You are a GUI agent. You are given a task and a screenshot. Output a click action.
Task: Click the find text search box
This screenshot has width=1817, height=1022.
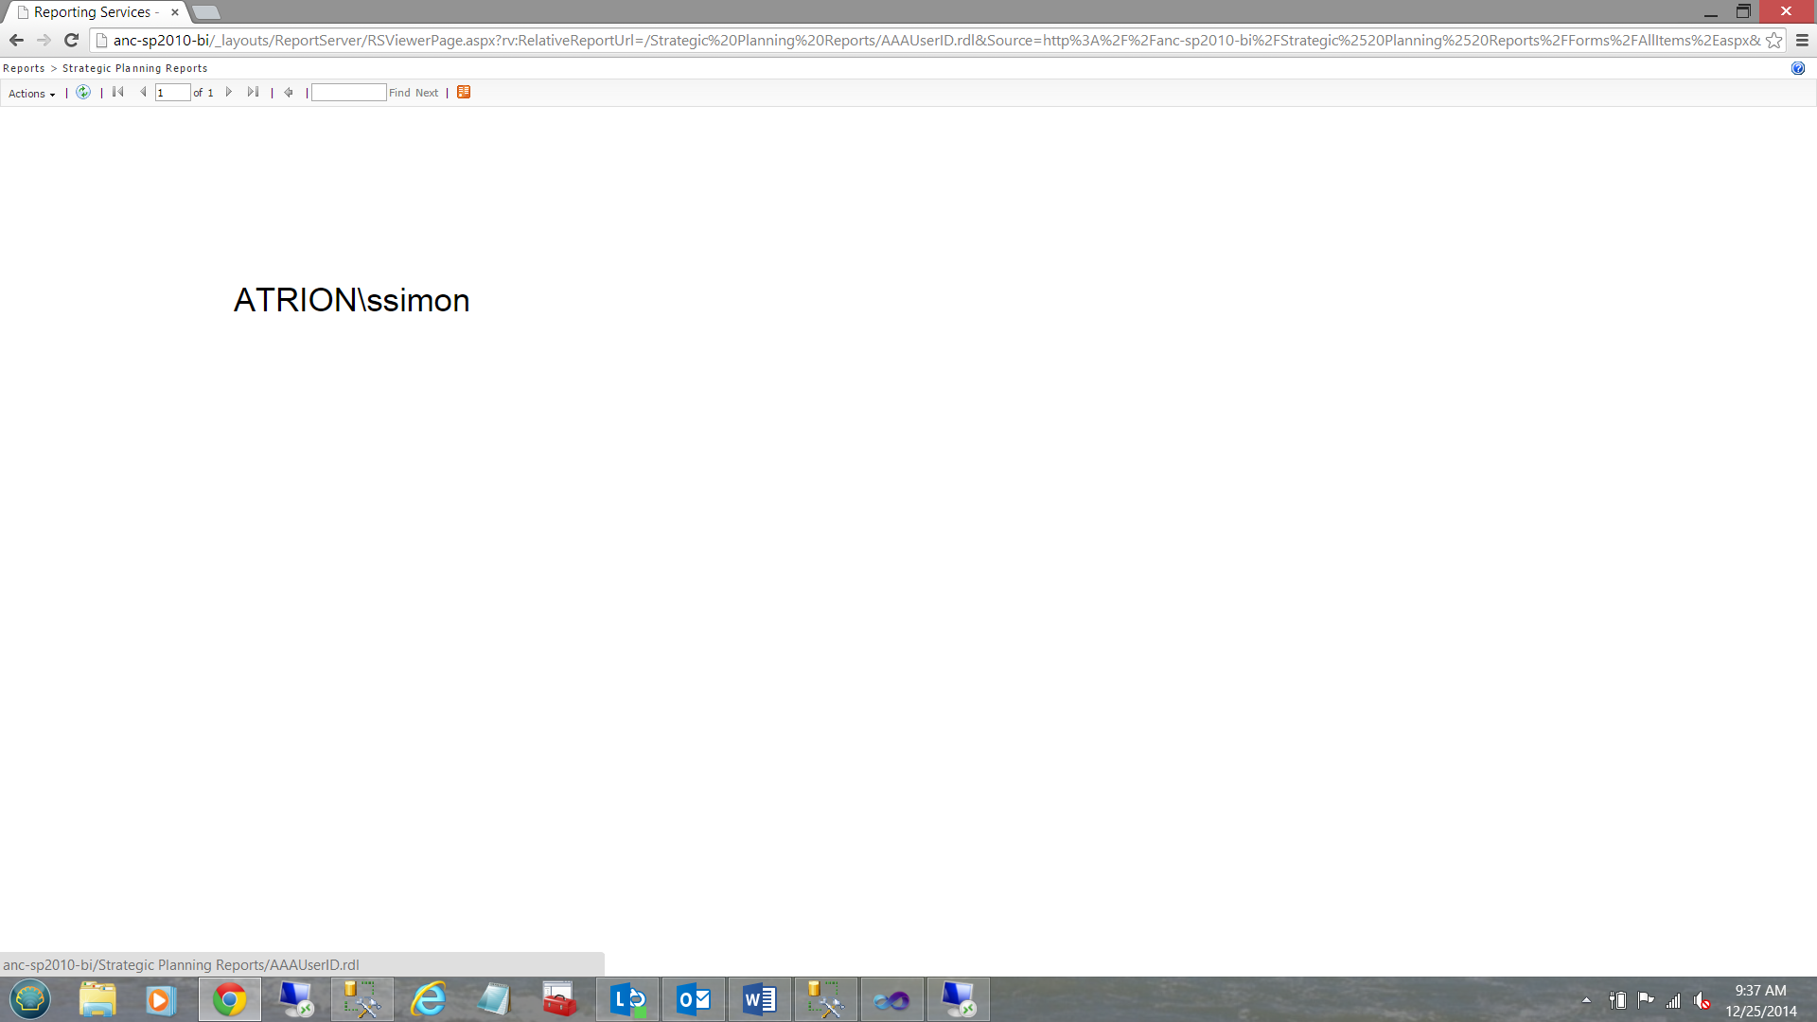pos(348,93)
